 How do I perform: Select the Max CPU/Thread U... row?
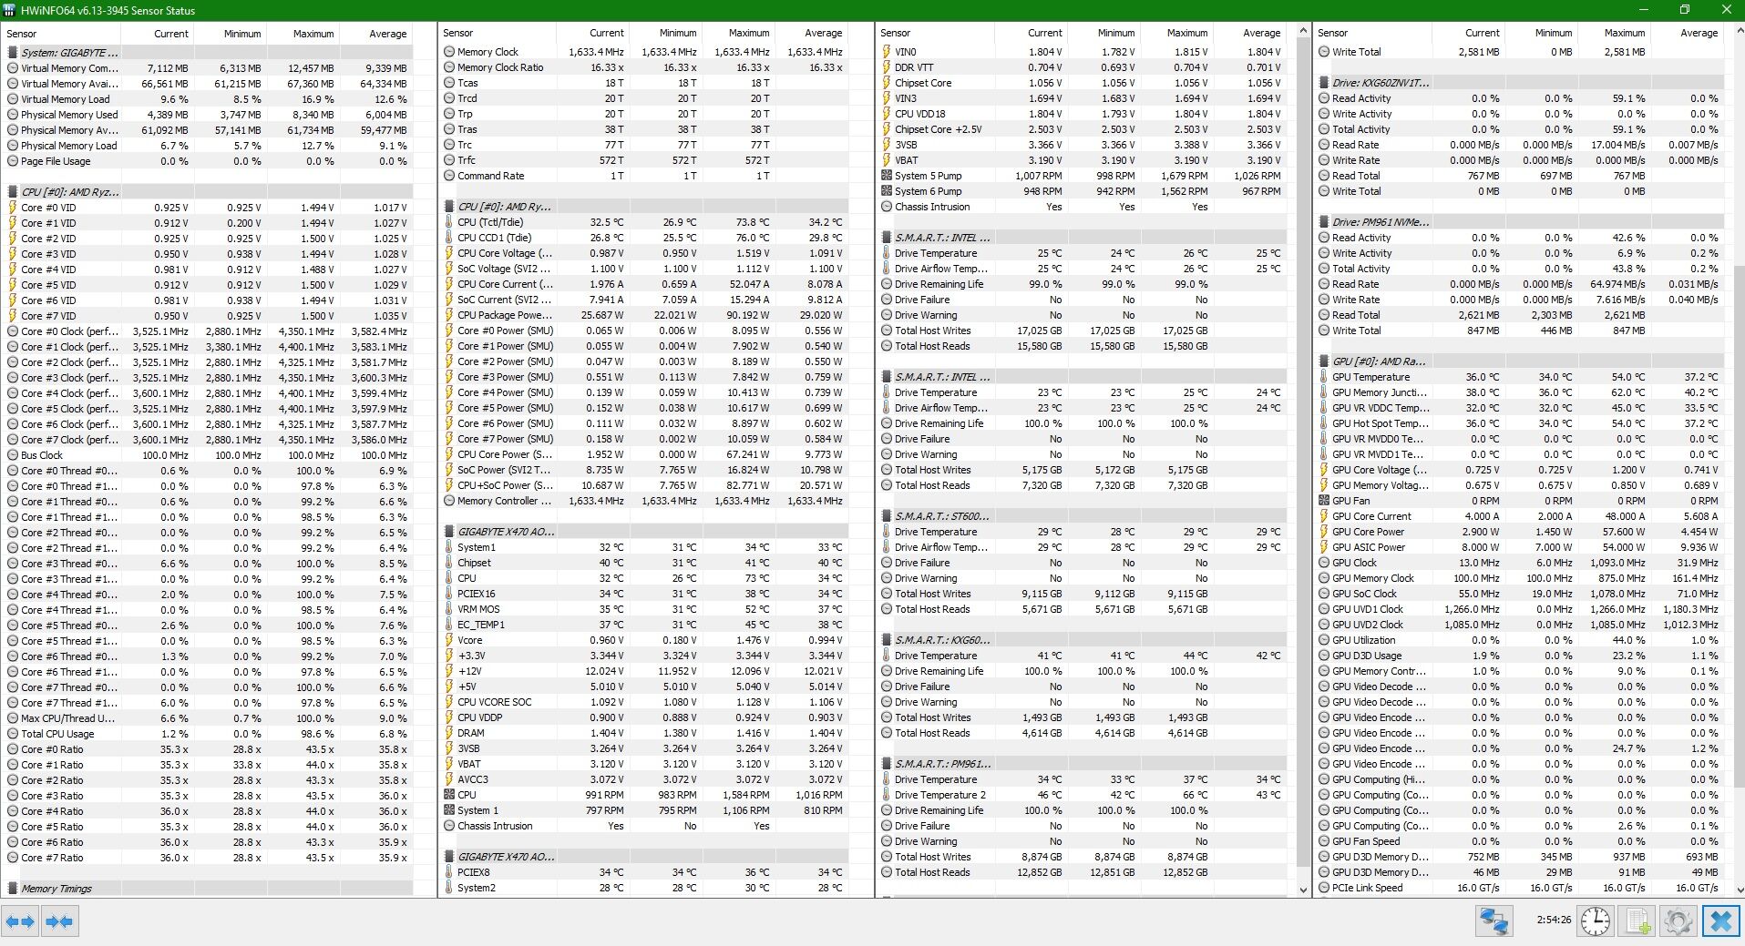[208, 718]
